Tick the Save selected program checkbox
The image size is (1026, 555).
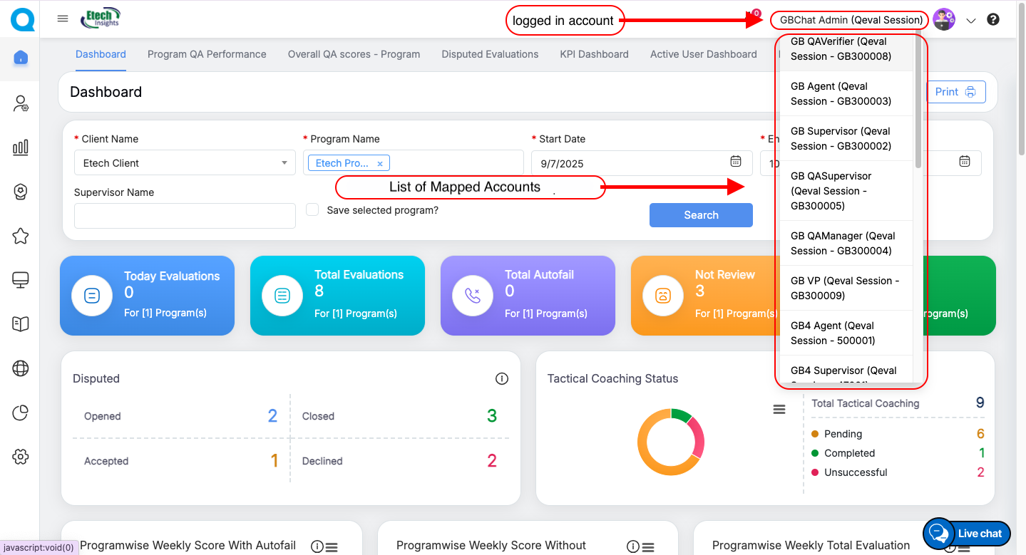(x=312, y=210)
